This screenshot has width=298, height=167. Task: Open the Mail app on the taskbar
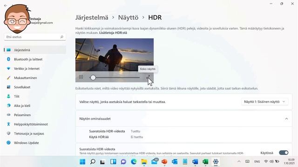155,162
